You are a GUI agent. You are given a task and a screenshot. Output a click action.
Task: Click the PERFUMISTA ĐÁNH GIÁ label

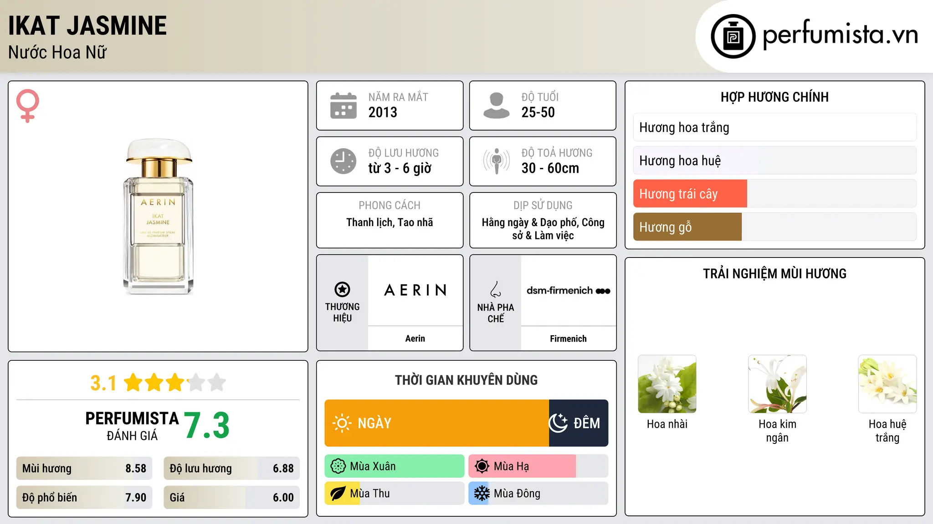pos(132,426)
